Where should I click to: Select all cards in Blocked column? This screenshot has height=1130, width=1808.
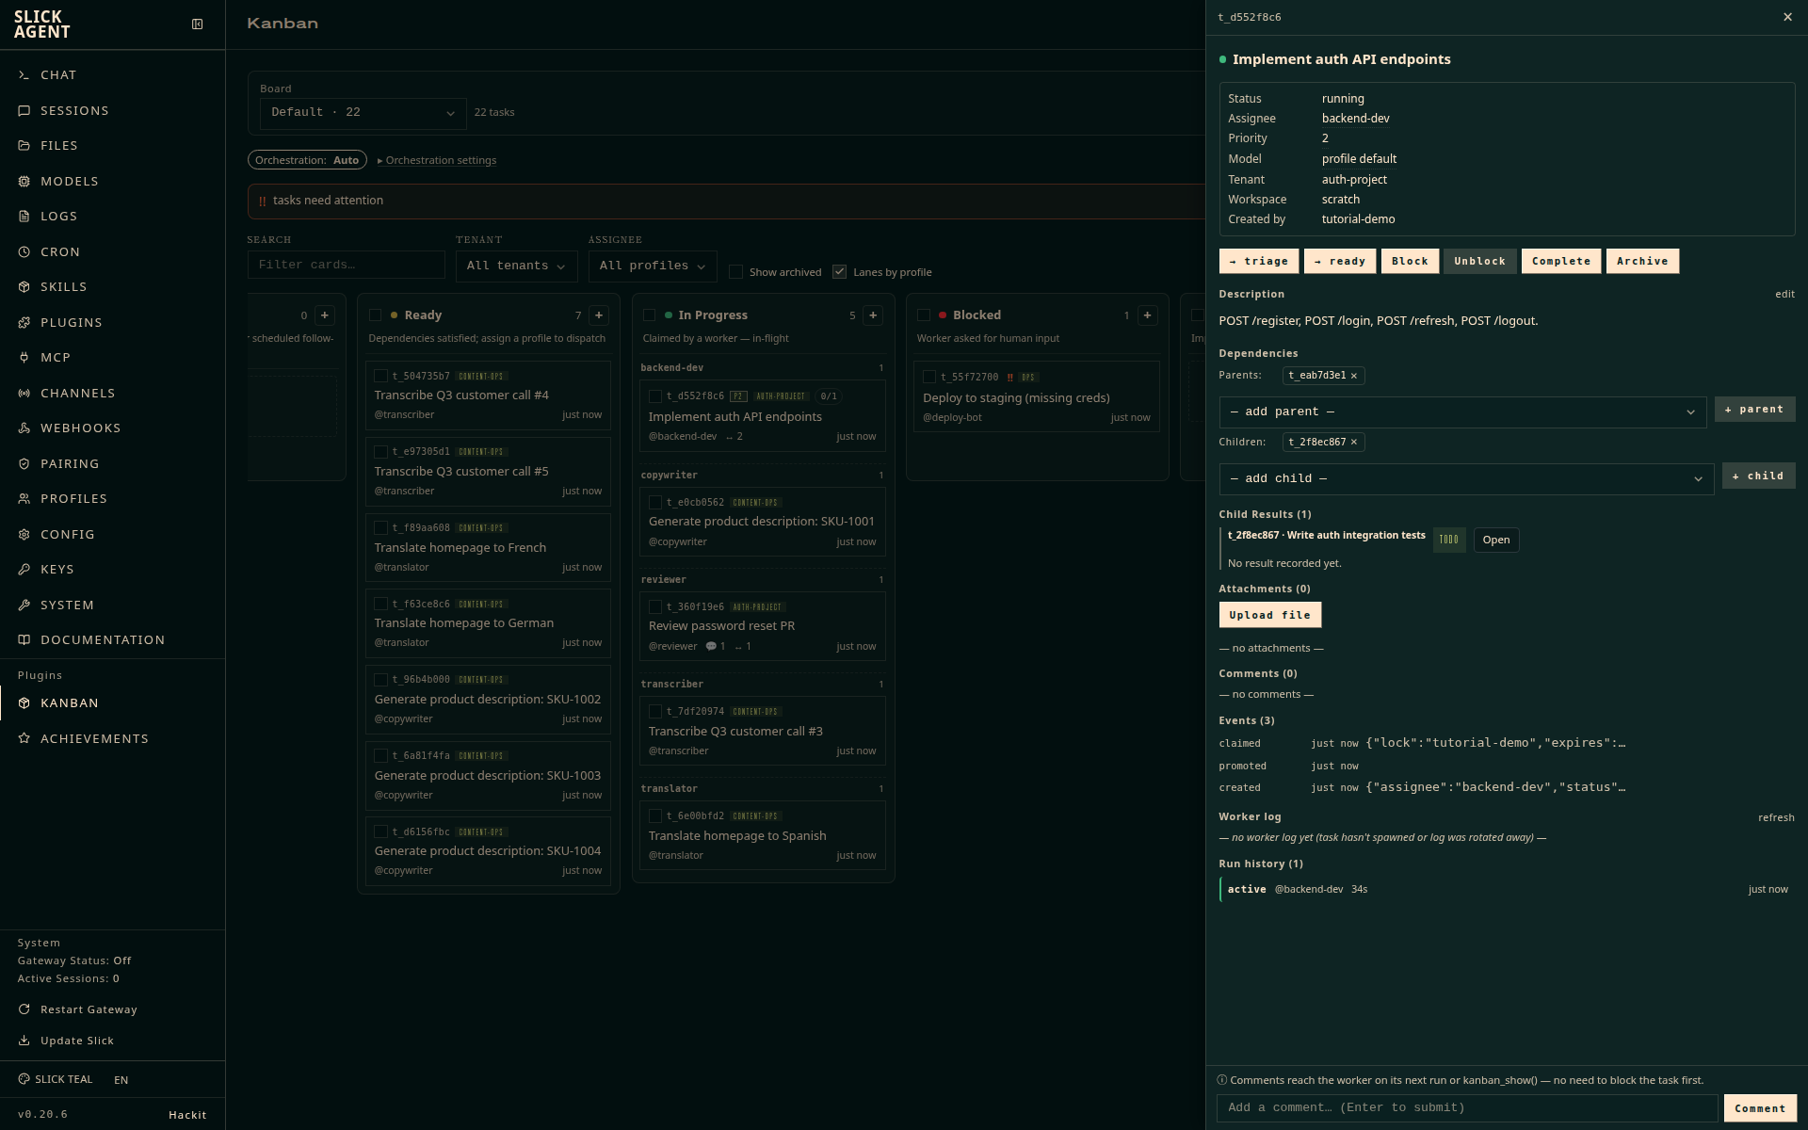[924, 315]
